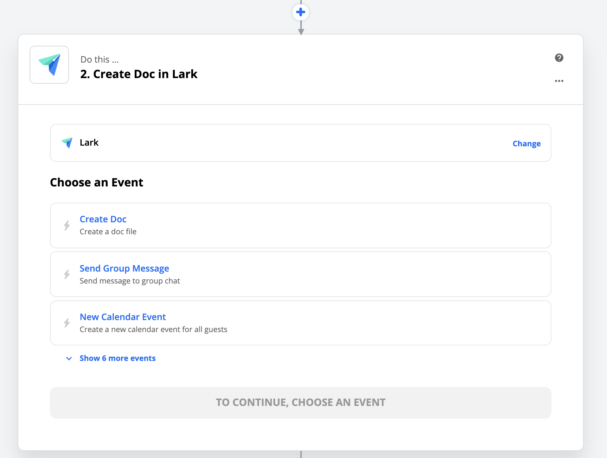
Task: Click lightning icon beside Send Group Message
Action: tap(67, 274)
